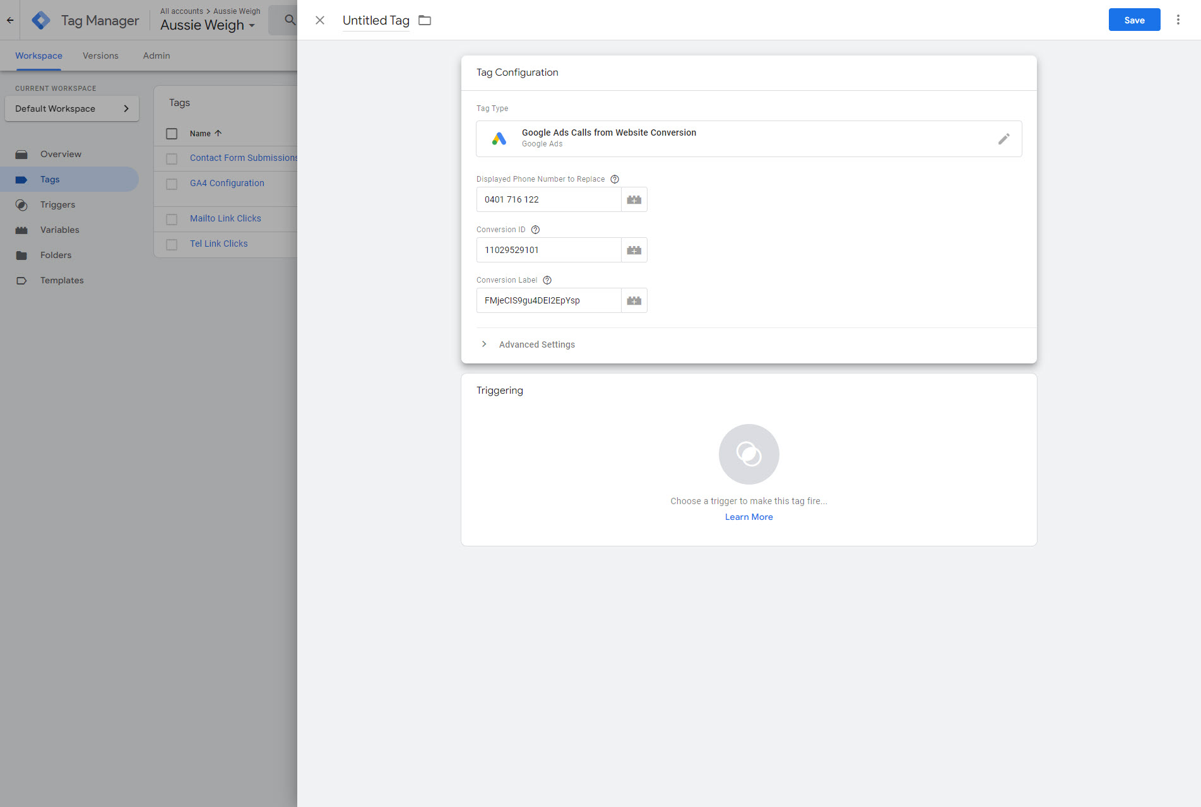Click the pencil icon to edit tag type
1201x807 pixels.
point(1003,139)
